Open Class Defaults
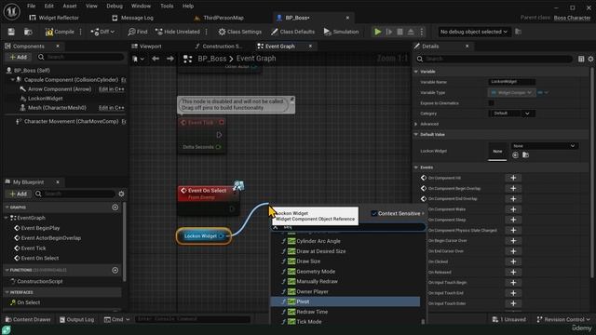This screenshot has height=335, width=596. pos(292,32)
